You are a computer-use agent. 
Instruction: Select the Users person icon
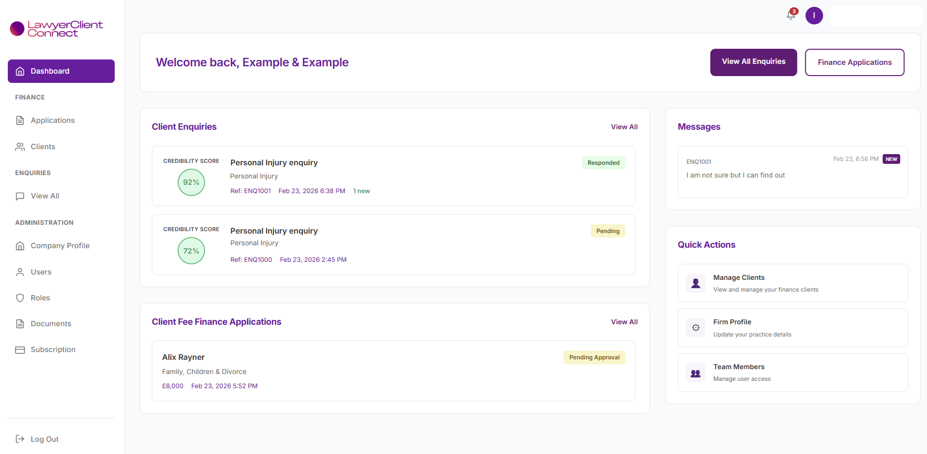20,272
